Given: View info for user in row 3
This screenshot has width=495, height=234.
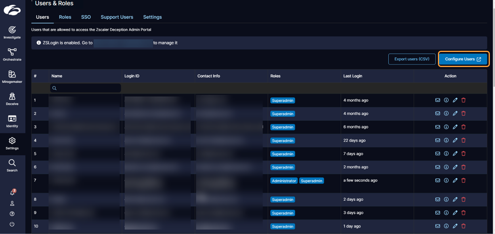Looking at the screenshot, I should point(446,127).
